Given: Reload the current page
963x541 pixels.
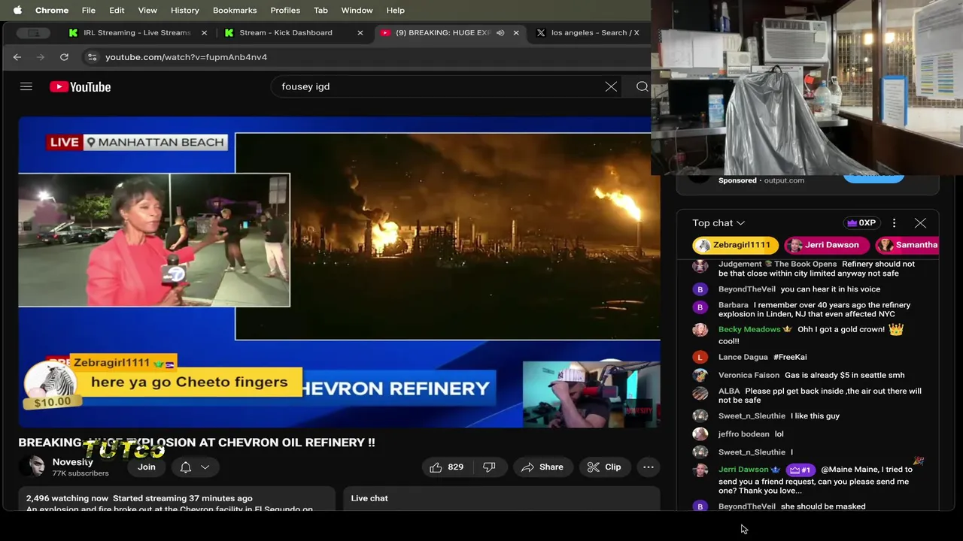Looking at the screenshot, I should [x=64, y=57].
